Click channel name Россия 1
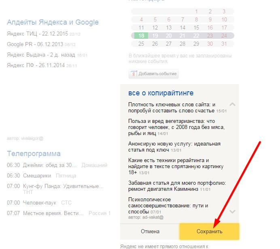 [x=100, y=213]
